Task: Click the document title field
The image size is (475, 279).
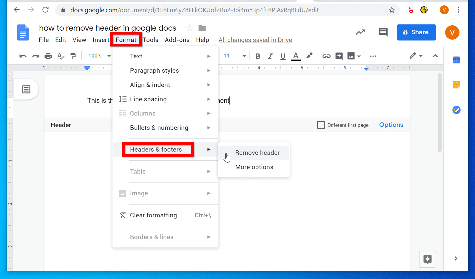Action: click(108, 28)
